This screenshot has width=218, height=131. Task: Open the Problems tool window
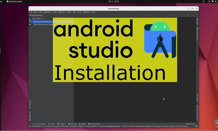[x=61, y=124]
